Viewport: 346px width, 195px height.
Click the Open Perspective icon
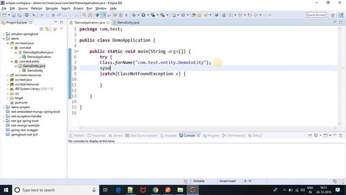(x=333, y=15)
